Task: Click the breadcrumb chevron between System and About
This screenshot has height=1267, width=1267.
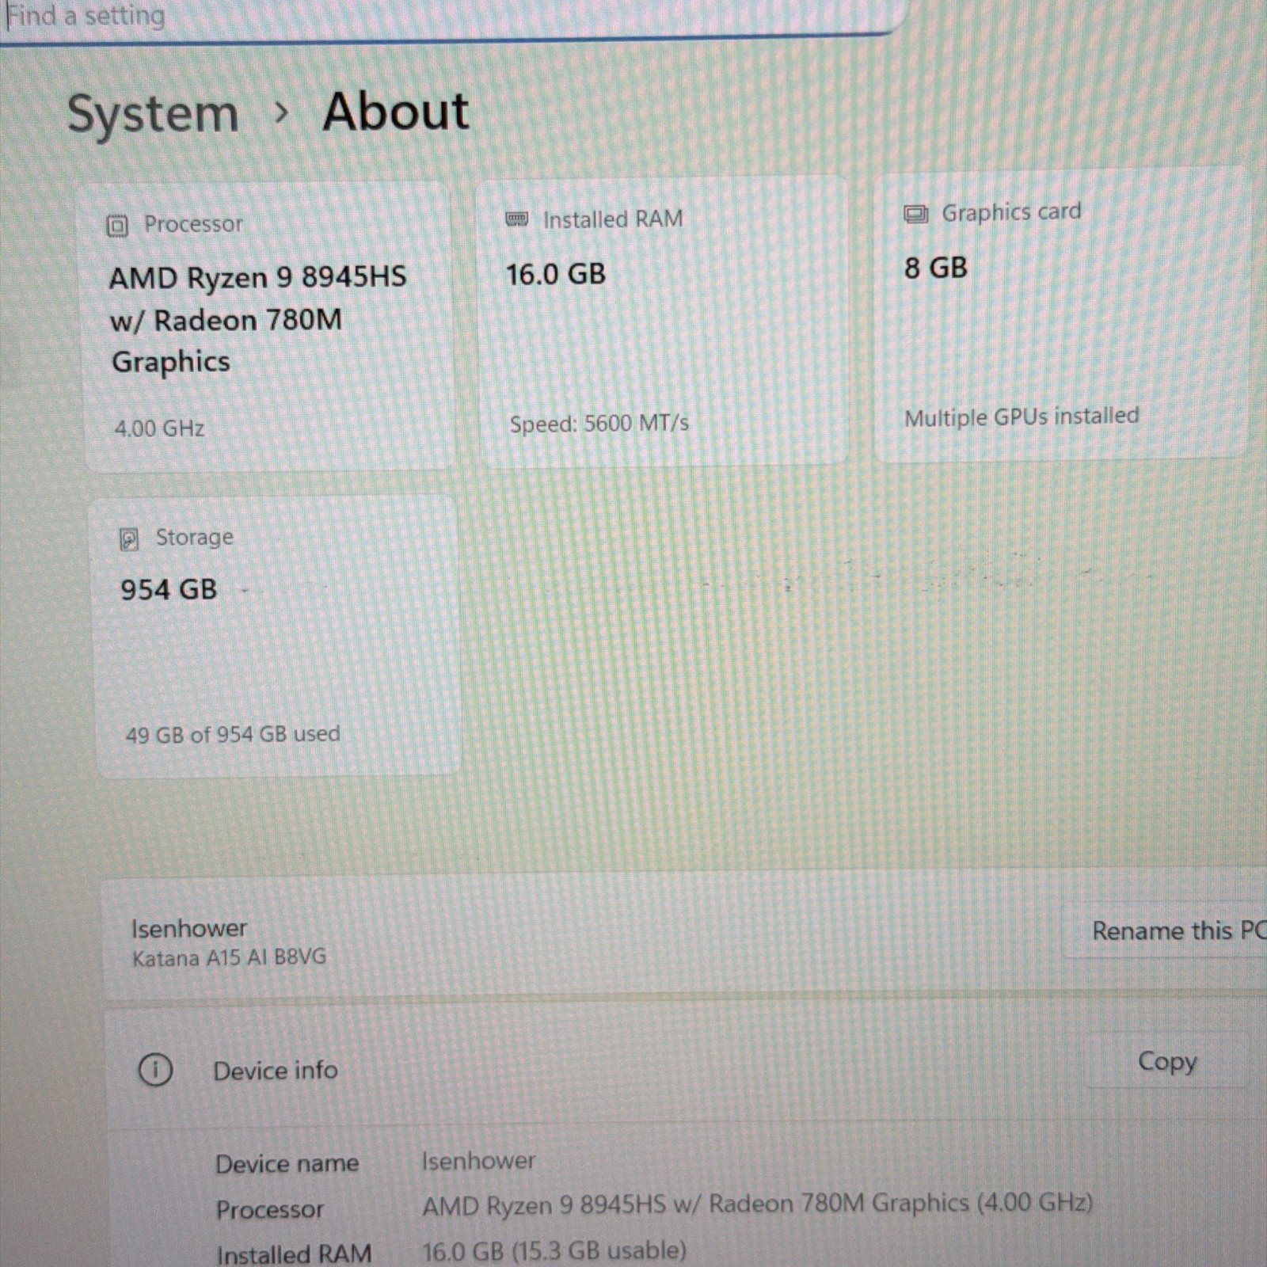Action: click(x=280, y=114)
